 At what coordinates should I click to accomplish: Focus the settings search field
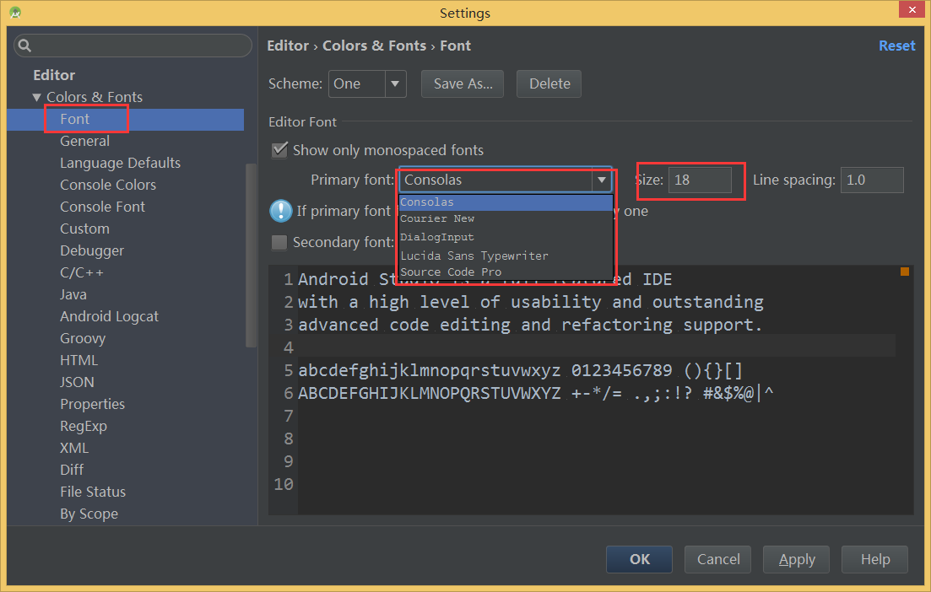133,45
